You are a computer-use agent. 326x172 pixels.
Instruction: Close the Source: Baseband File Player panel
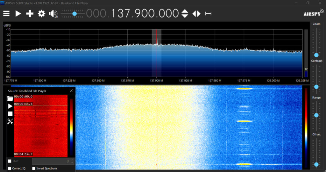click(71, 91)
